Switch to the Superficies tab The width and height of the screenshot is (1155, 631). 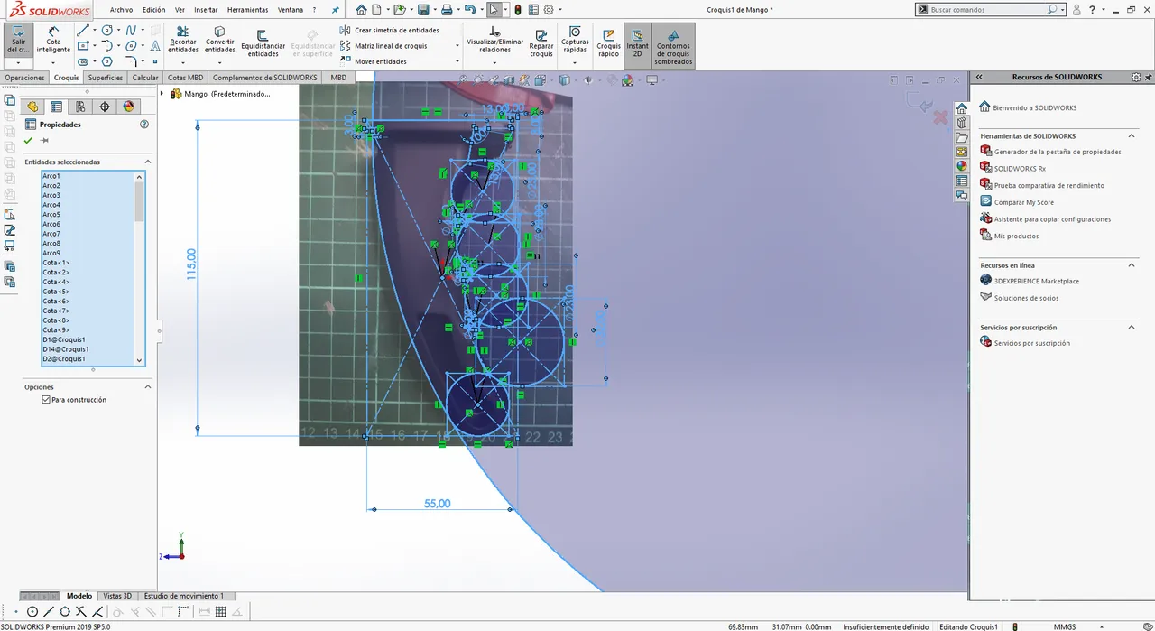pos(106,78)
